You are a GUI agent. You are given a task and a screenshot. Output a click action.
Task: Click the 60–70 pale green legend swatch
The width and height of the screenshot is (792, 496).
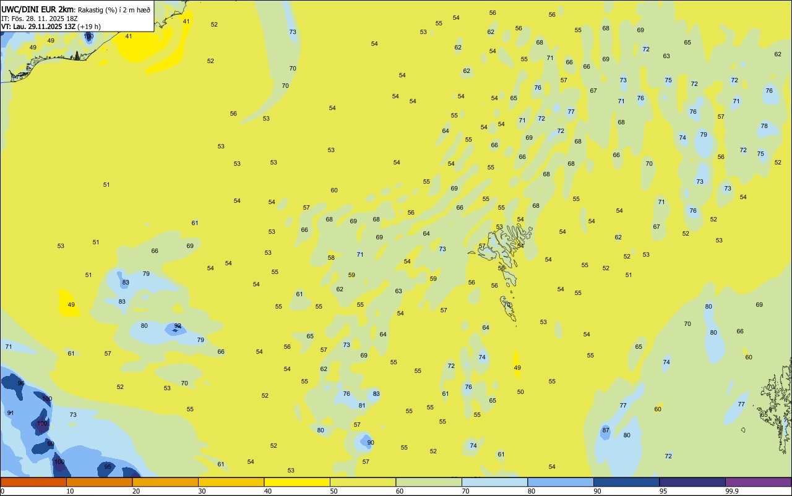(x=429, y=482)
